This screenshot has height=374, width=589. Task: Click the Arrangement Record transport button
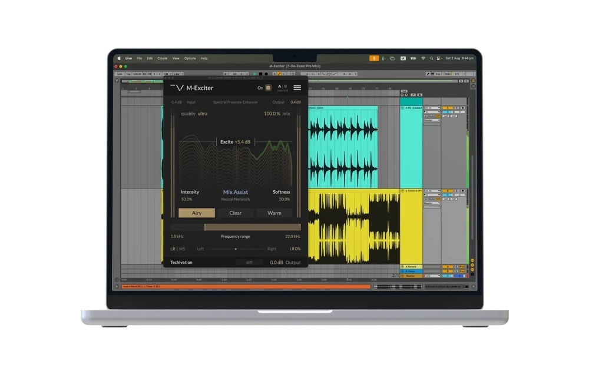pos(266,74)
